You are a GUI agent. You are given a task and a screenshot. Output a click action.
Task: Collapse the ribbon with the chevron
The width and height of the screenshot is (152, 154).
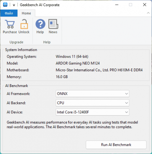(148, 13)
